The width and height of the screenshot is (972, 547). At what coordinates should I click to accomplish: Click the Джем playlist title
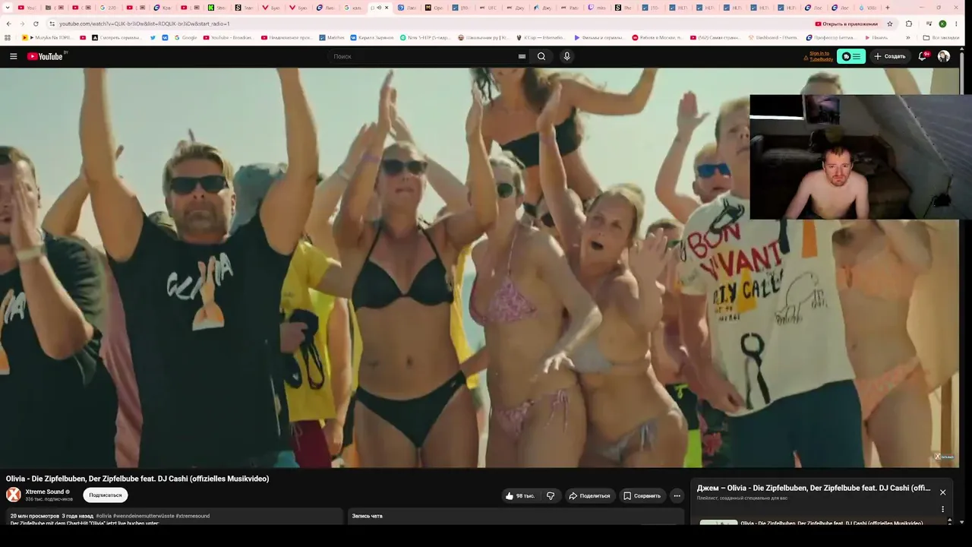(x=813, y=488)
